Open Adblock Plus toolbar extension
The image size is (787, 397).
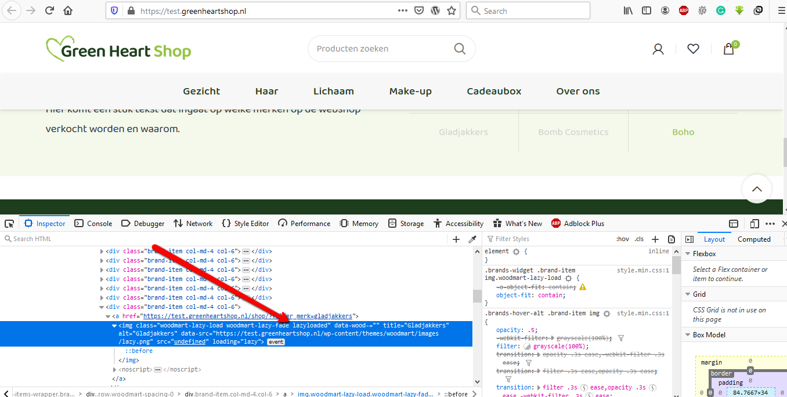tap(684, 10)
